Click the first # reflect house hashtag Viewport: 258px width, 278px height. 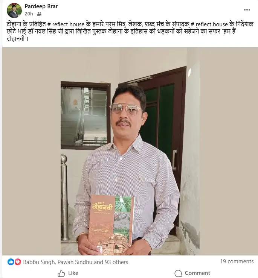pos(66,24)
